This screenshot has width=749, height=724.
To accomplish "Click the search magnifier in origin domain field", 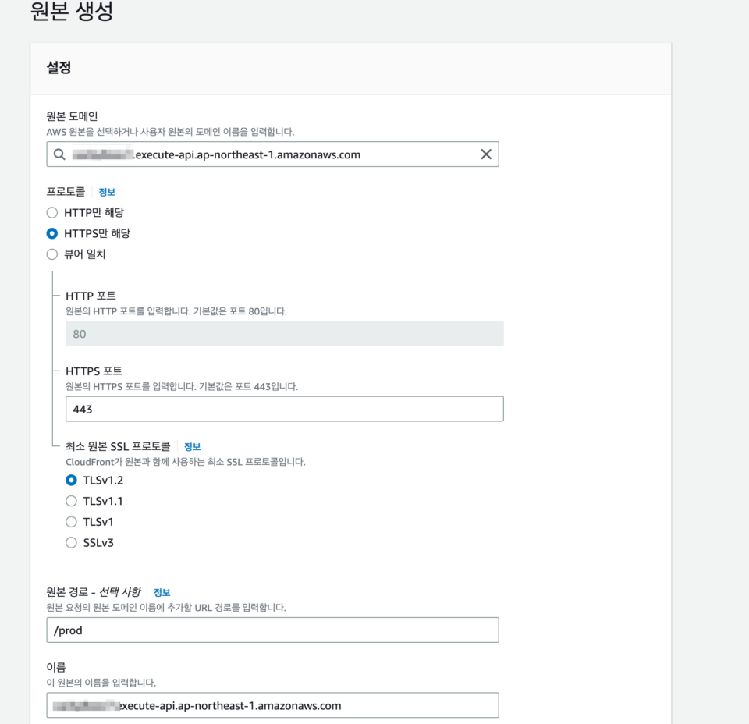I will coord(59,154).
